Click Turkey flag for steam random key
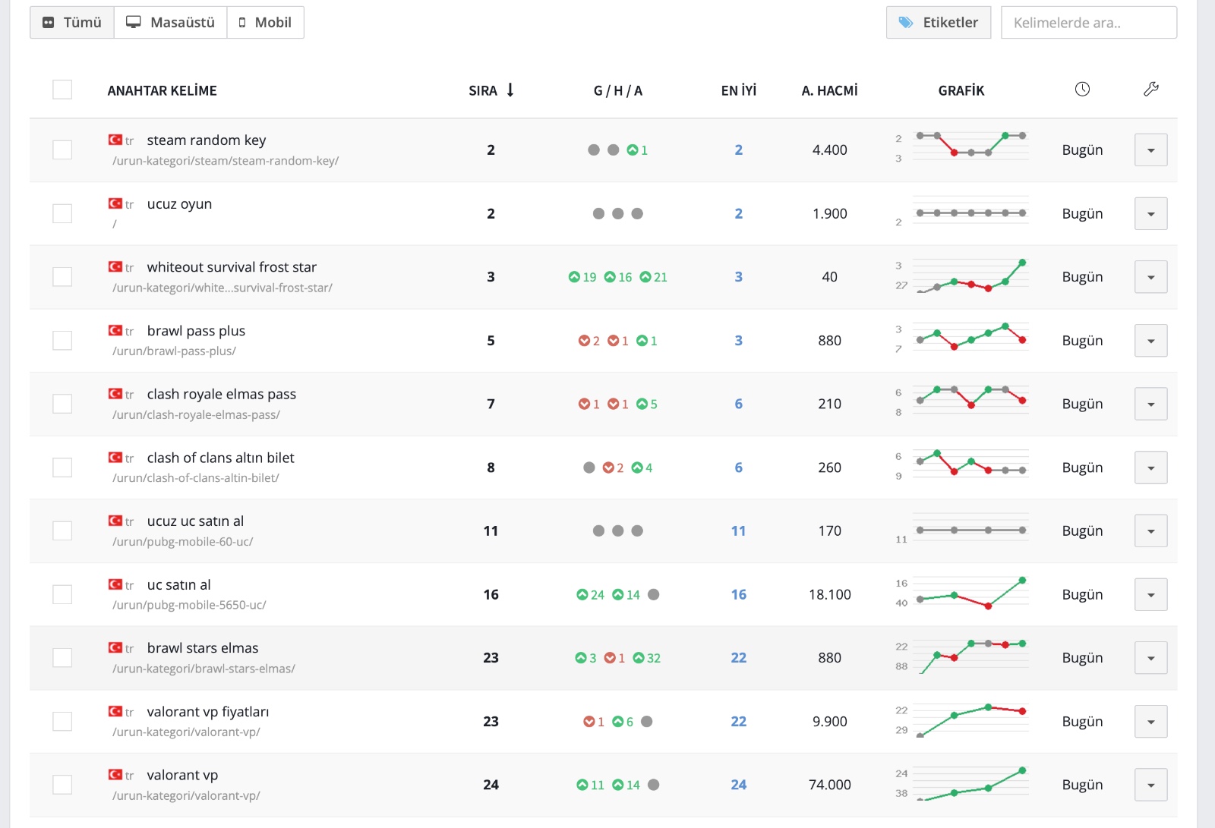1215x828 pixels. (x=115, y=140)
